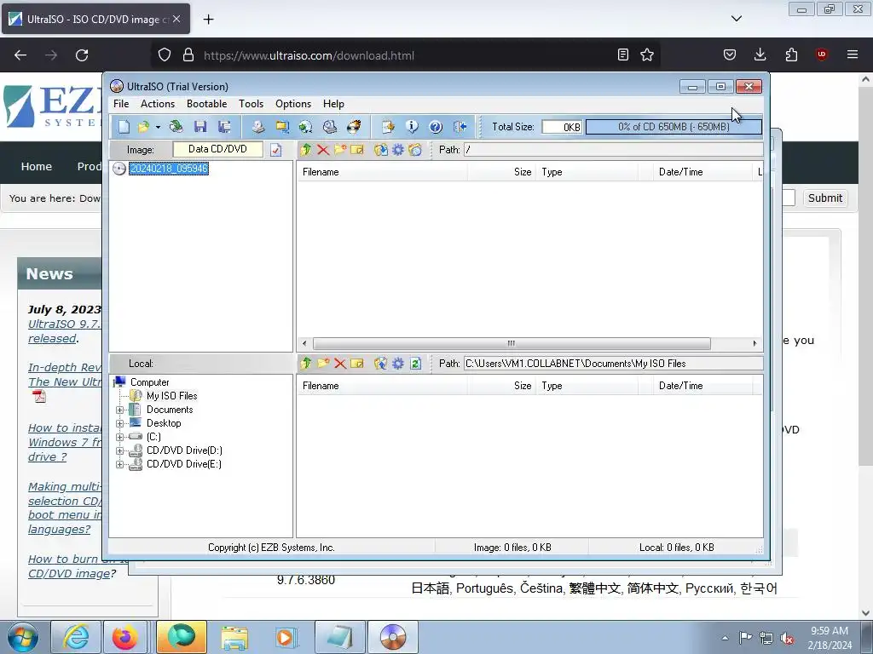Show hidden system tray icons arrow
Screen dimensions: 873x654
[725, 638]
